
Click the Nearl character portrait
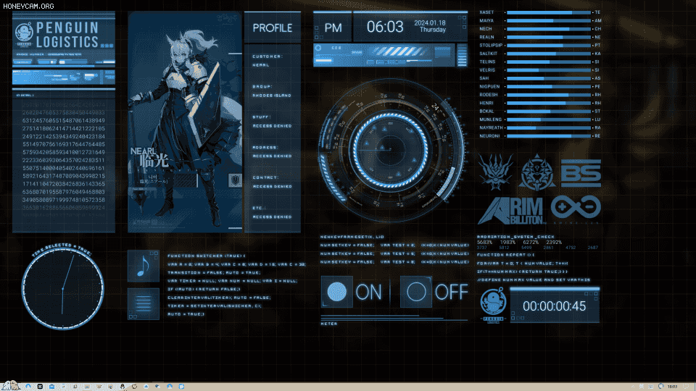pos(184,121)
